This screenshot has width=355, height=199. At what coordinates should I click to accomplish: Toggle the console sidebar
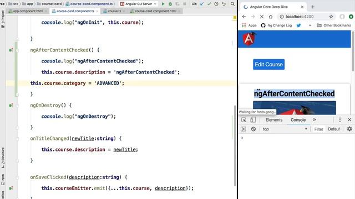pyautogui.click(x=244, y=129)
